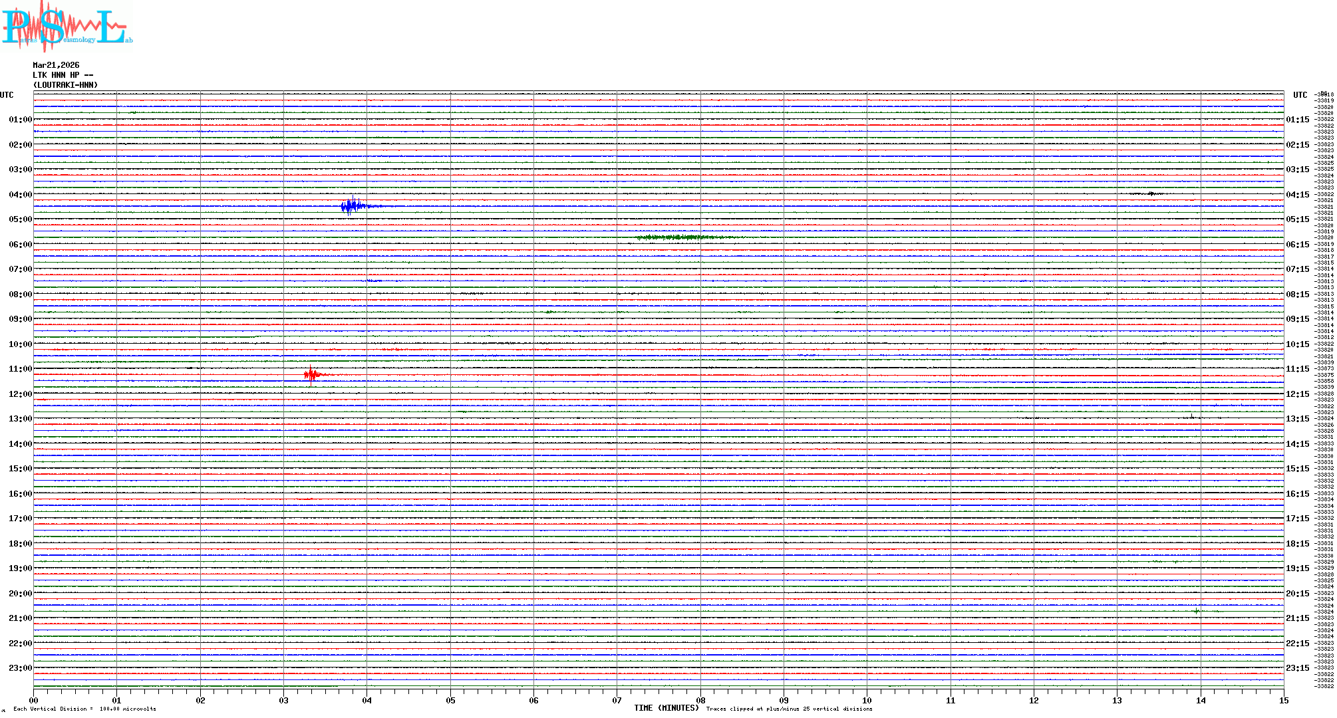Image resolution: width=1337 pixels, height=718 pixels.
Task: Select the Mar21,2026 date text
Action: (x=56, y=65)
